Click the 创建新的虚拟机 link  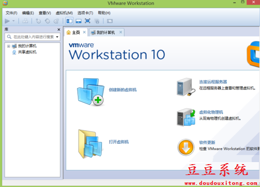pyautogui.click(x=123, y=90)
